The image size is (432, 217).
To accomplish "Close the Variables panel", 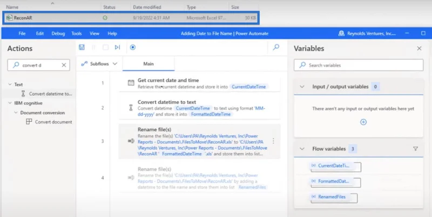I will pos(419,48).
